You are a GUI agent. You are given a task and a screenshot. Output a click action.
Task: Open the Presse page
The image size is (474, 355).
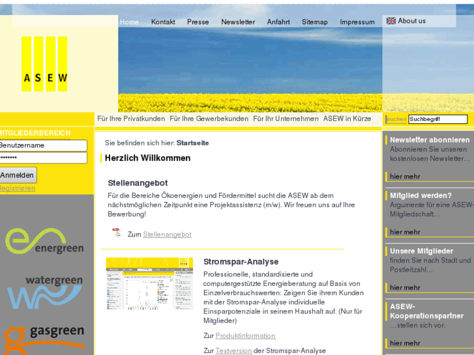198,22
